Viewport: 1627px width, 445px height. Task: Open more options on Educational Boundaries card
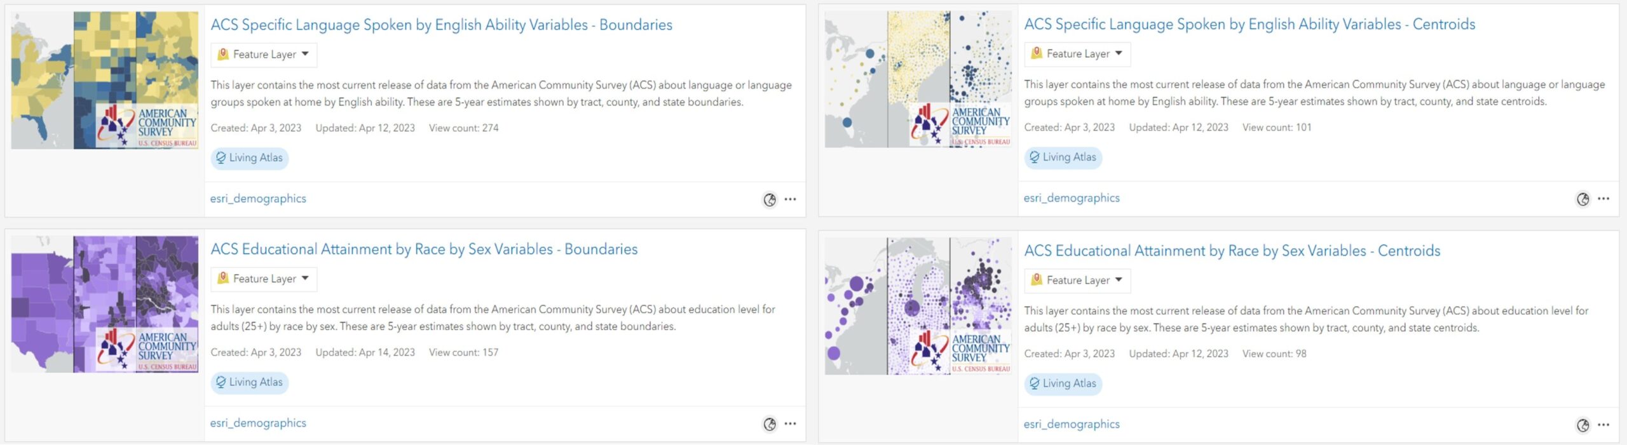[x=790, y=423]
